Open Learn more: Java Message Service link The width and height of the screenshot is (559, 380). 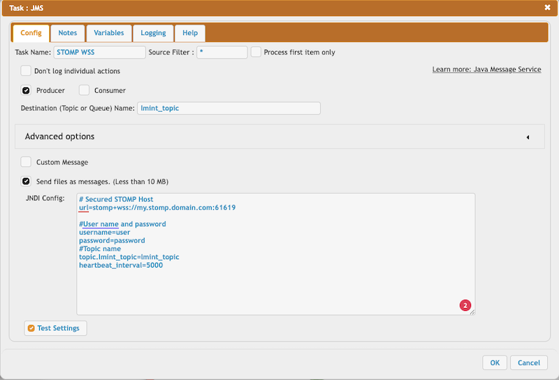[x=486, y=69]
